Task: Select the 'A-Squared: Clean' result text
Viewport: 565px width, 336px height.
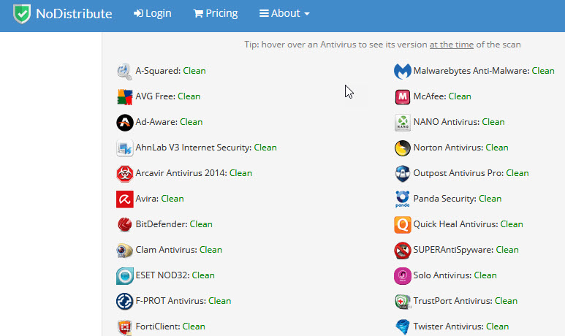Action: (x=170, y=71)
